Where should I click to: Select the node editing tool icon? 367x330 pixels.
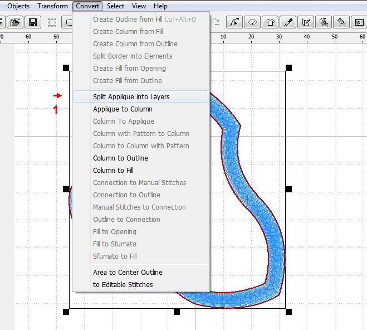coord(235,23)
